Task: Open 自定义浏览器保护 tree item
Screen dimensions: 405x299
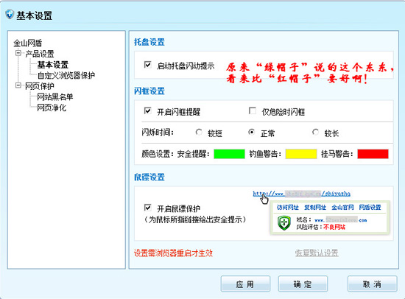Action: point(66,75)
